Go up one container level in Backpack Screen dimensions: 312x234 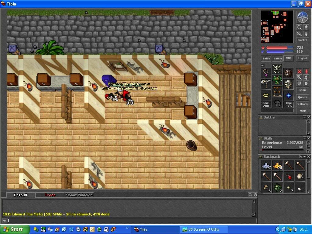(x=301, y=157)
